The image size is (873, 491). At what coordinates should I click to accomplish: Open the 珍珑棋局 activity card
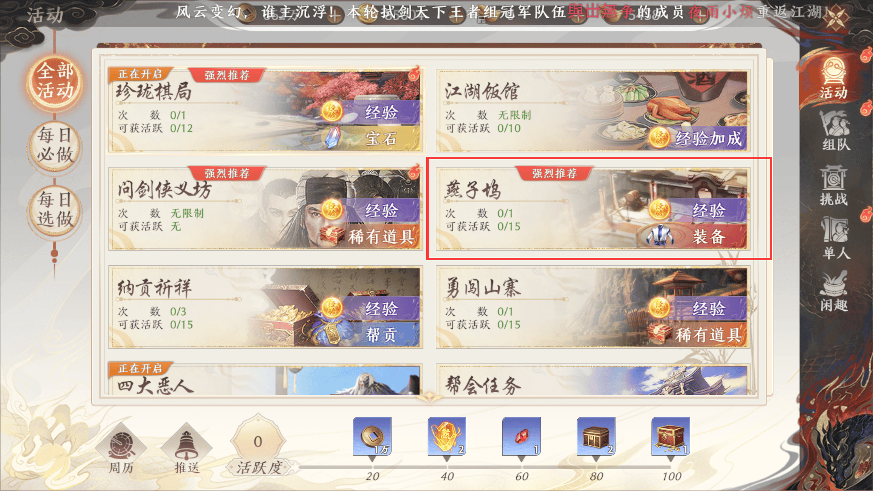pyautogui.click(x=266, y=110)
